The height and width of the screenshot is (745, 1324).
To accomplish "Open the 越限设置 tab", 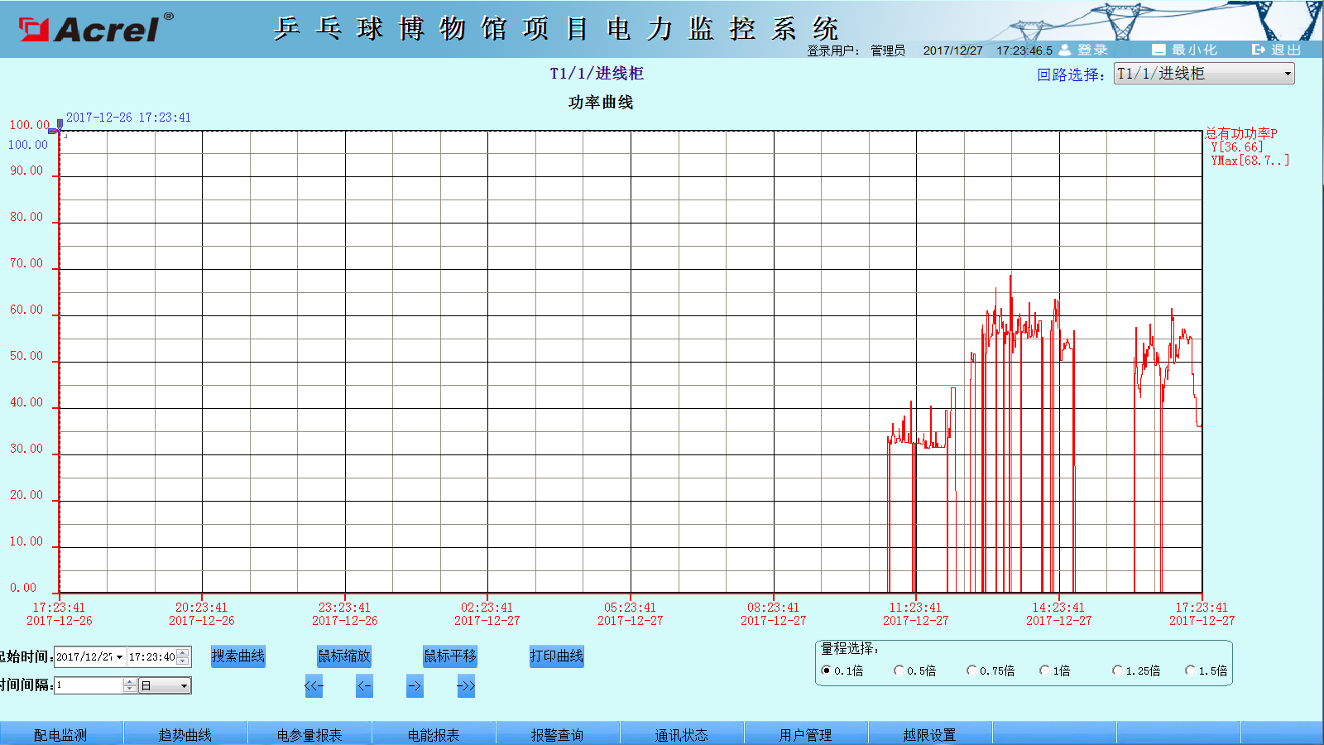I will pos(930,733).
